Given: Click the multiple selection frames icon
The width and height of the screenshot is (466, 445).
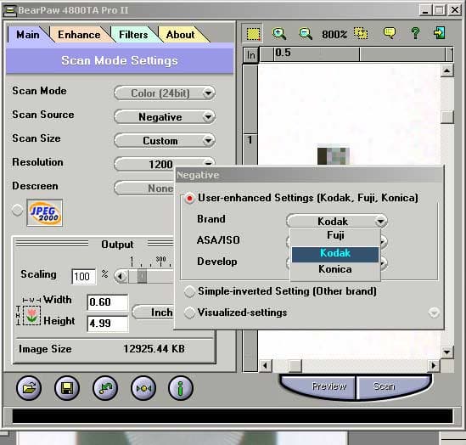Looking at the screenshot, I should pyautogui.click(x=361, y=33).
